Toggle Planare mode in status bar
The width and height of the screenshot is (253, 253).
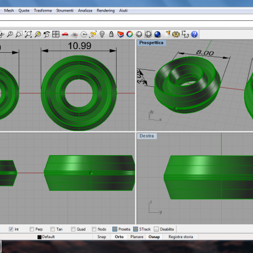pyautogui.click(x=137, y=237)
